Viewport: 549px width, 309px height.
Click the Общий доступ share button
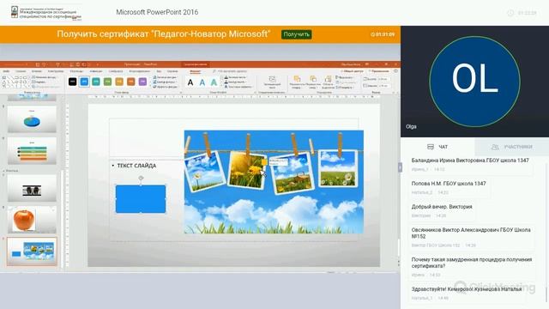tap(352, 71)
